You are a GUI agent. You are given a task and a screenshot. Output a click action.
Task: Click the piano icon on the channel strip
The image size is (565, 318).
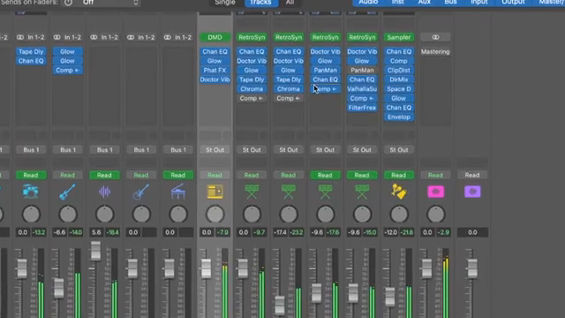coord(178,192)
